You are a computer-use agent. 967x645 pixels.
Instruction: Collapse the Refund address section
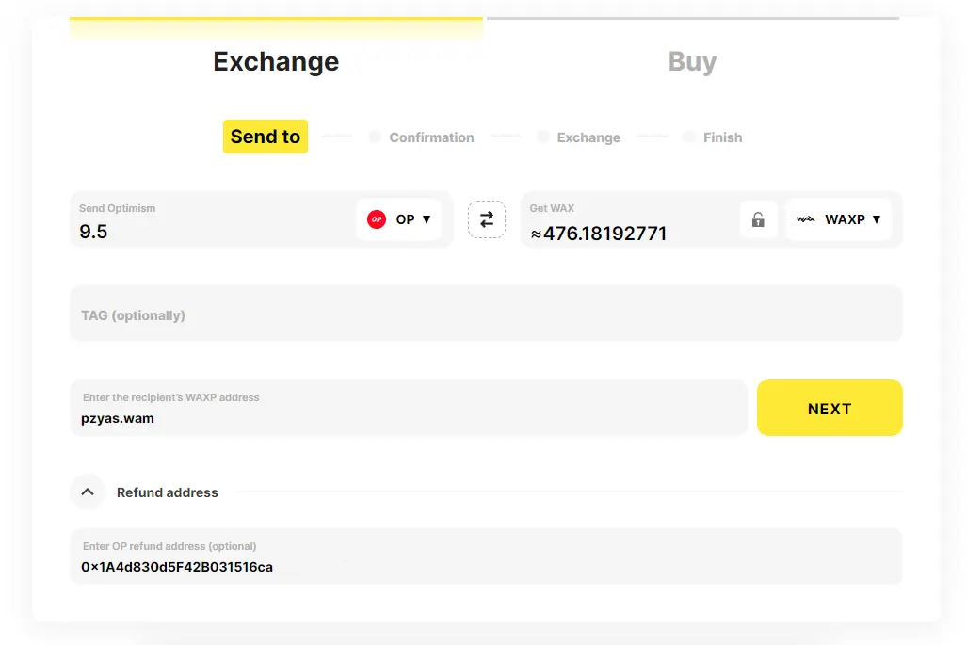pos(88,492)
